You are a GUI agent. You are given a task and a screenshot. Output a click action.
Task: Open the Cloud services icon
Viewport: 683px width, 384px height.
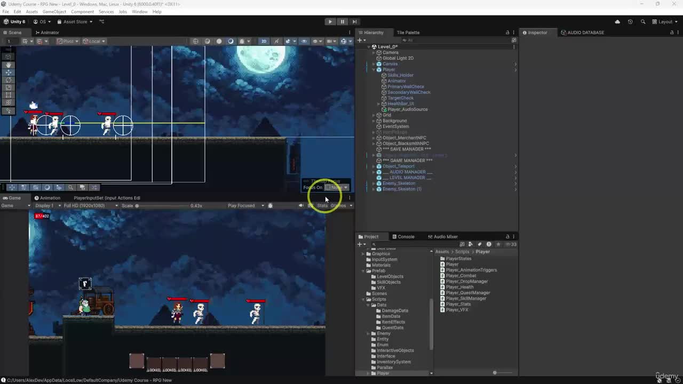(617, 22)
